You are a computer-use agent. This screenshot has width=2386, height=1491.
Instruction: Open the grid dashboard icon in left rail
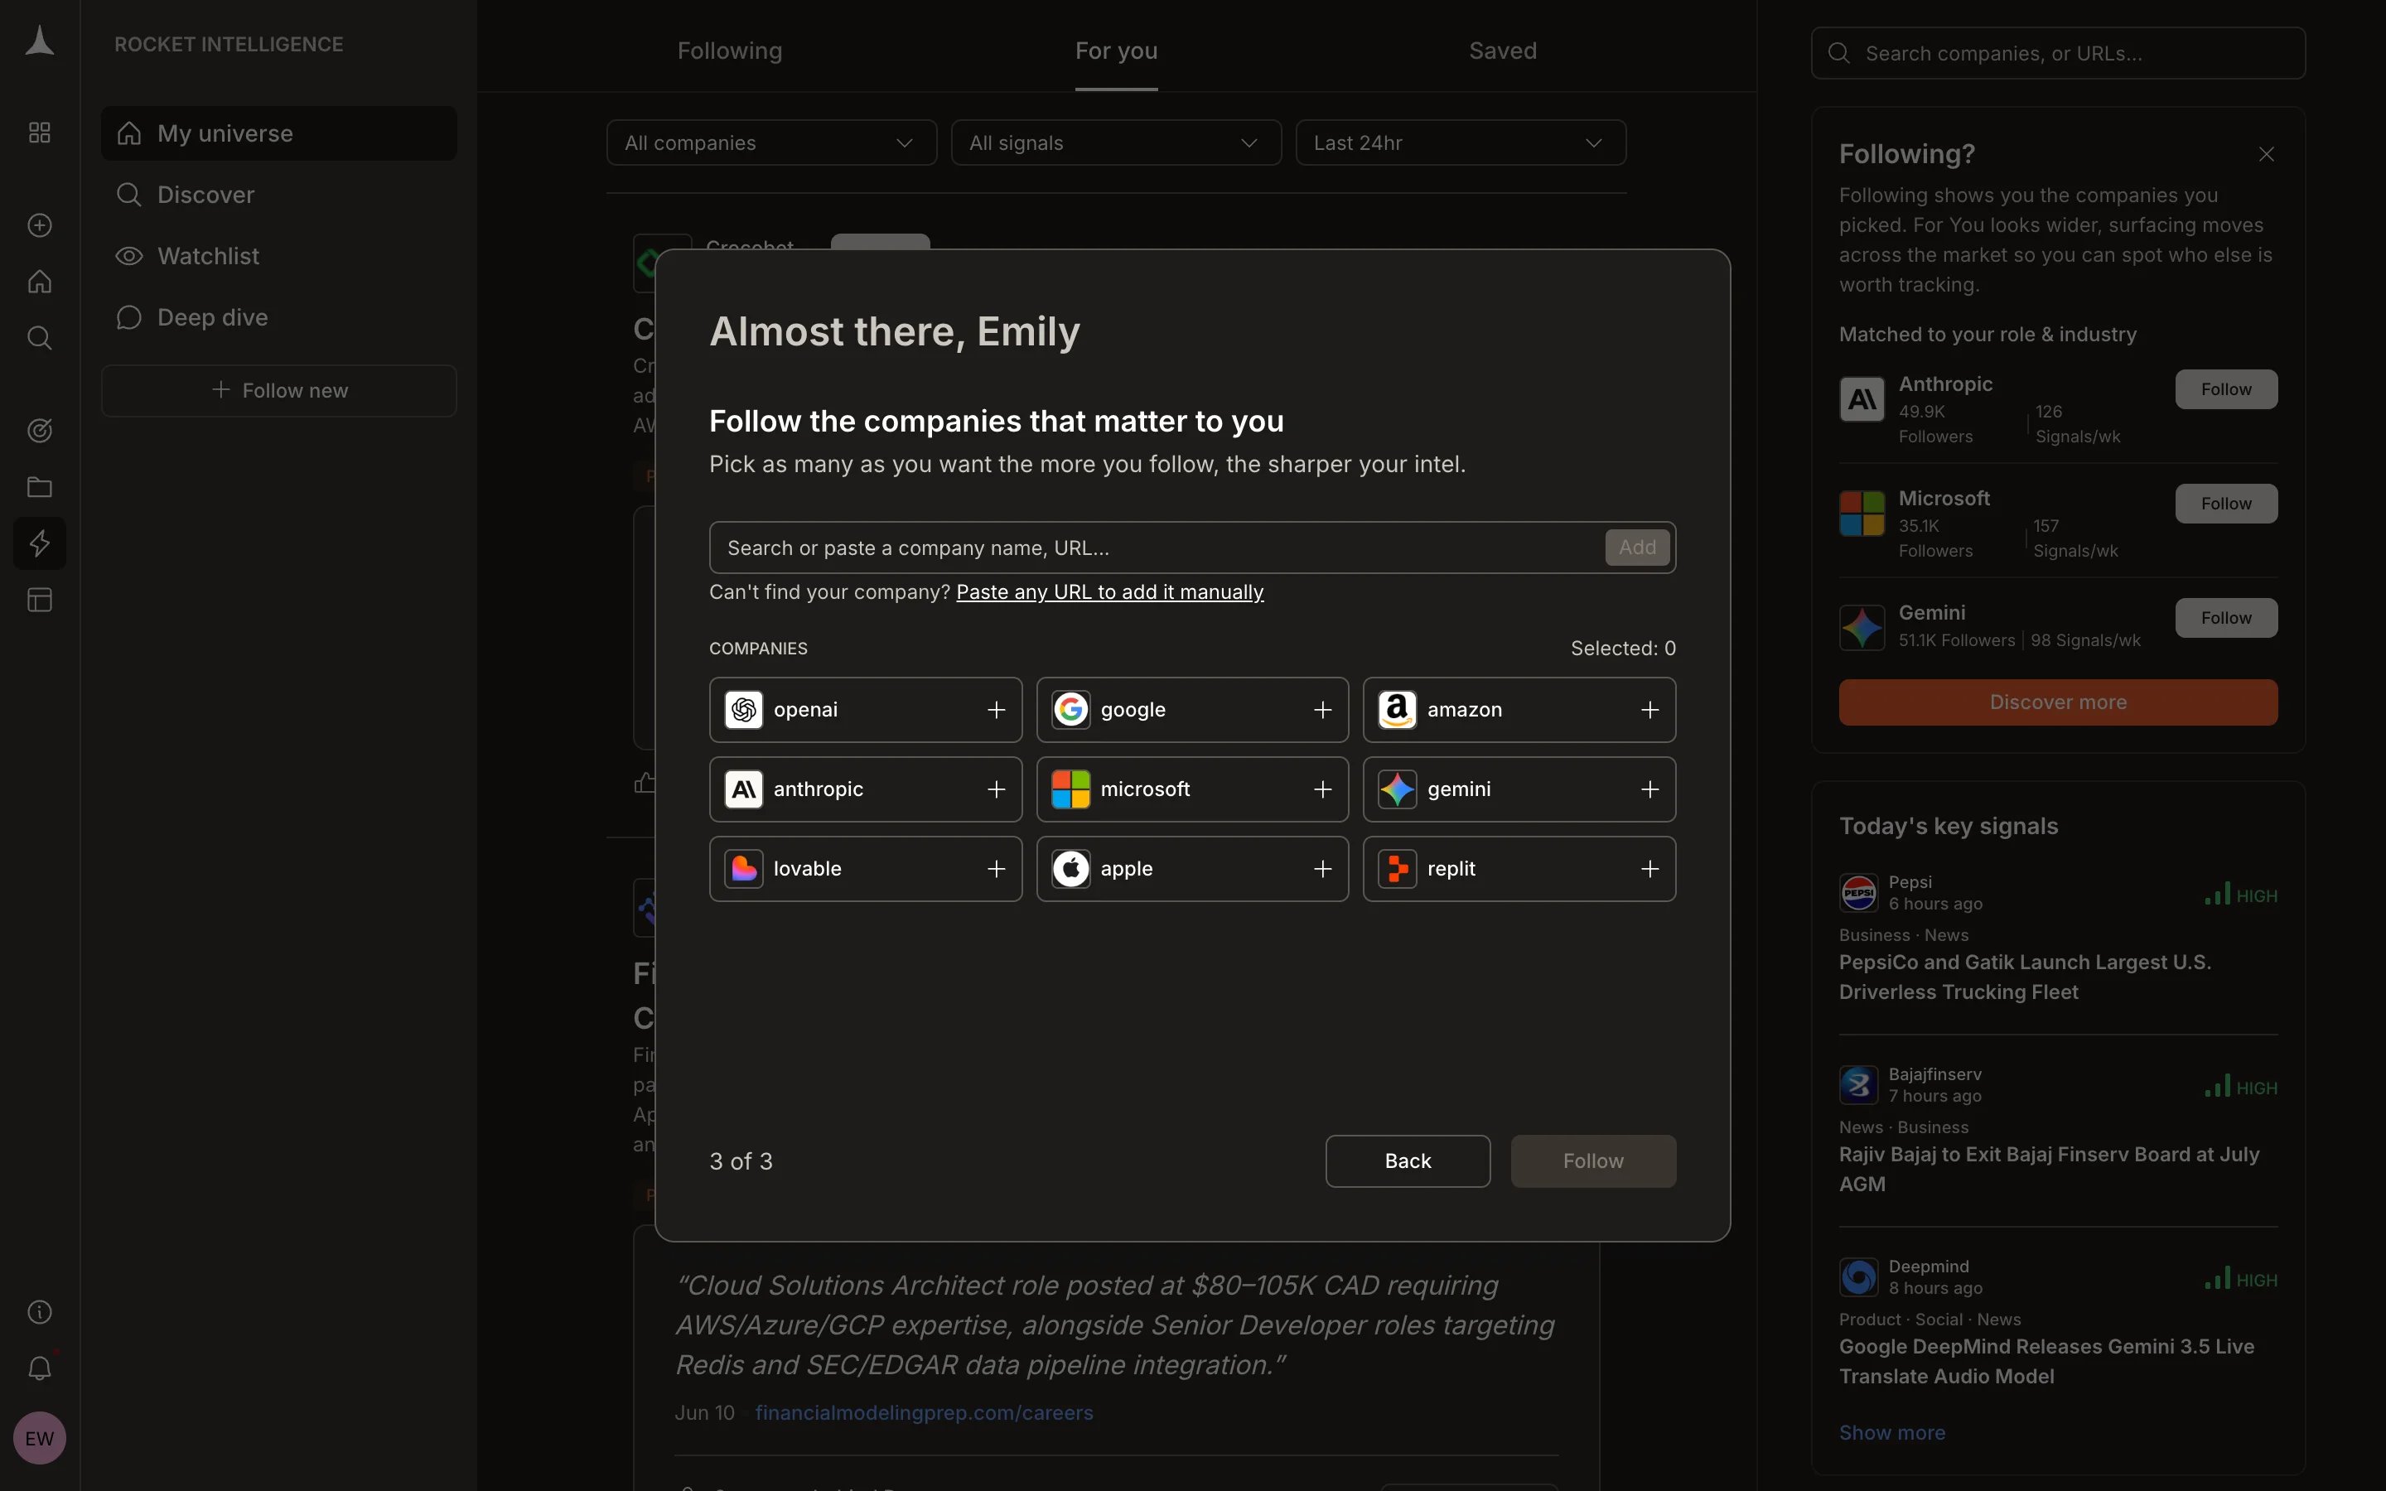40,133
